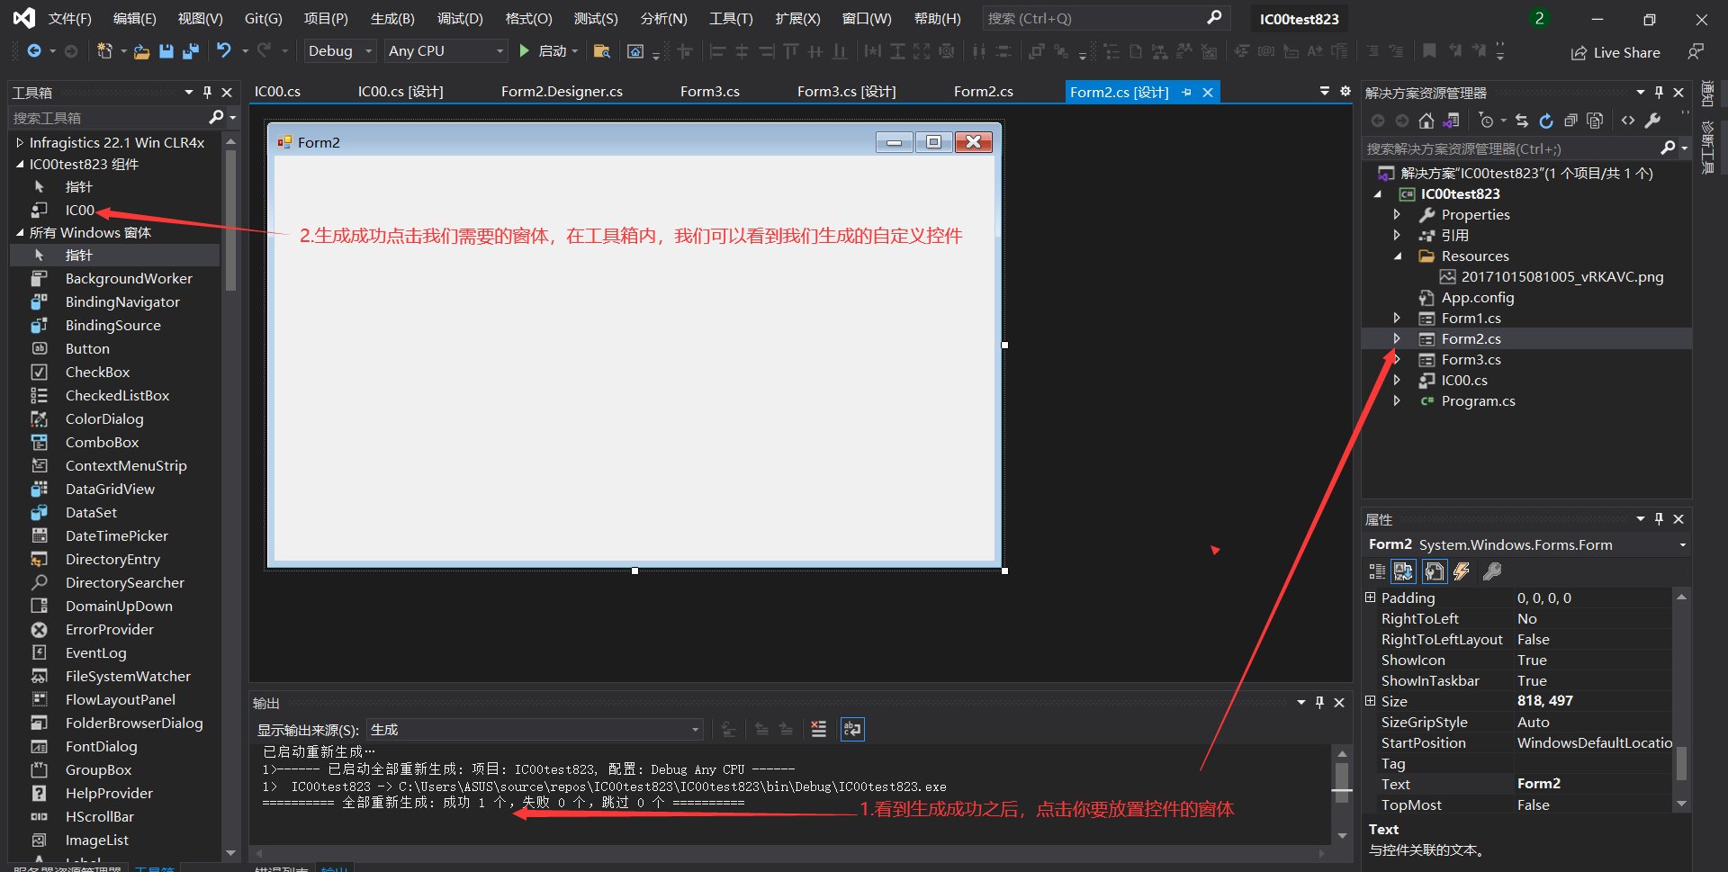Click Pending Changes Filter clock icon
1728x872 pixels.
pyautogui.click(x=1486, y=121)
